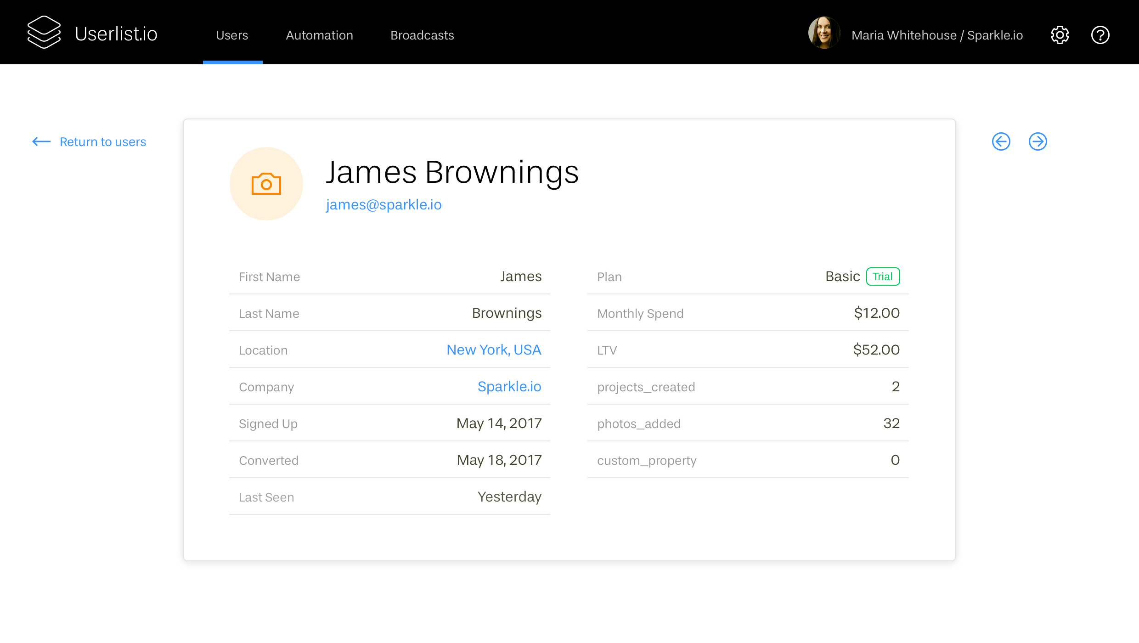
Task: Go to previous user with left arrow circle
Action: pyautogui.click(x=1001, y=141)
